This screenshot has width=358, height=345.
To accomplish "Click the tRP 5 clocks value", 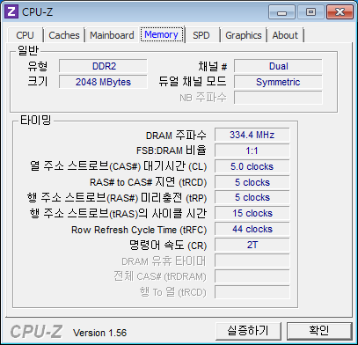I will 252,197.
